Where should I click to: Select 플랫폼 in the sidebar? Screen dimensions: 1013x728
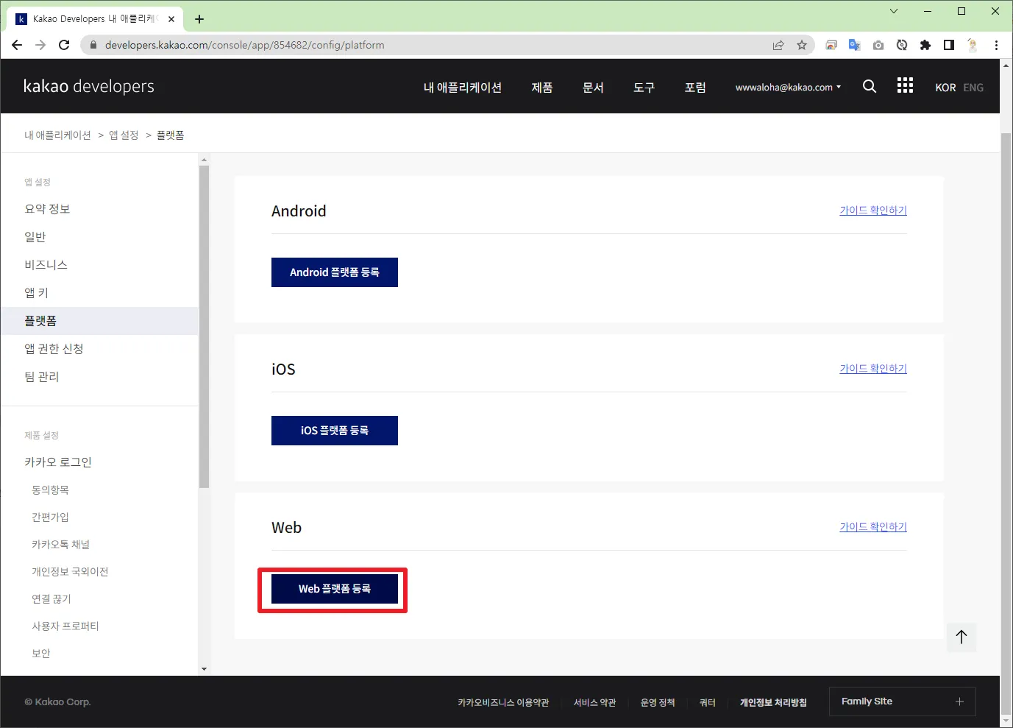(x=99, y=321)
